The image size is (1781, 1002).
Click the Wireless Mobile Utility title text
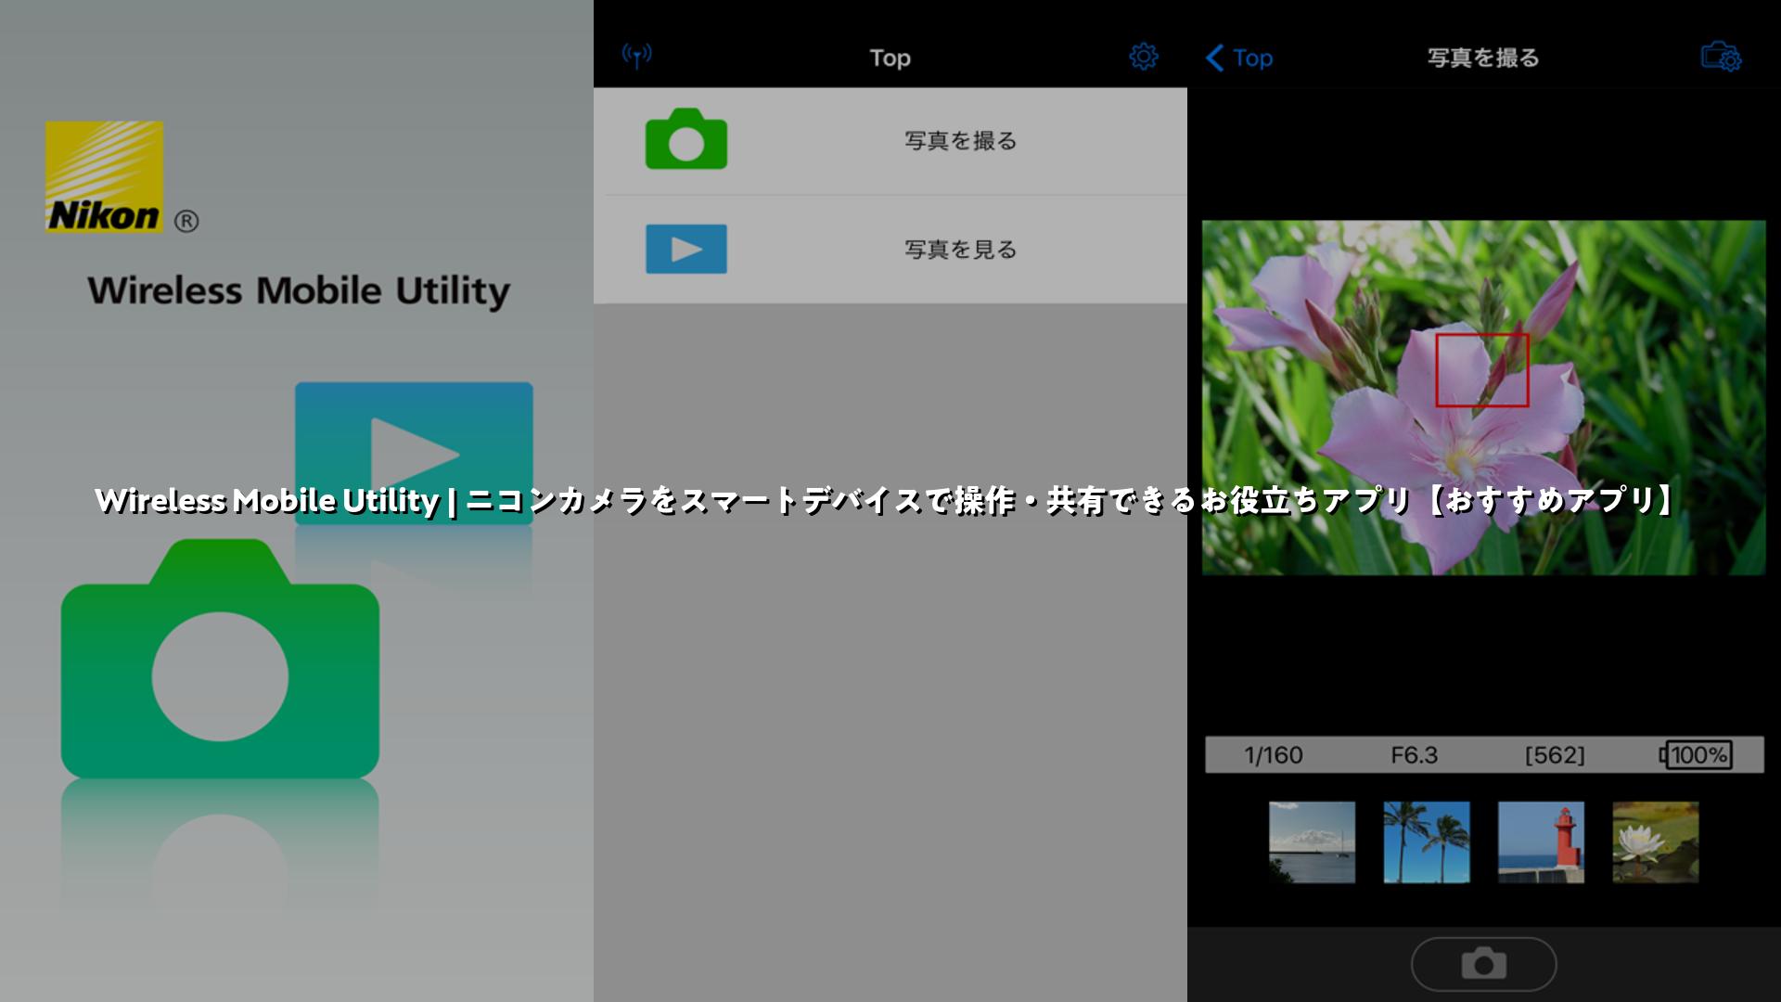coord(299,290)
